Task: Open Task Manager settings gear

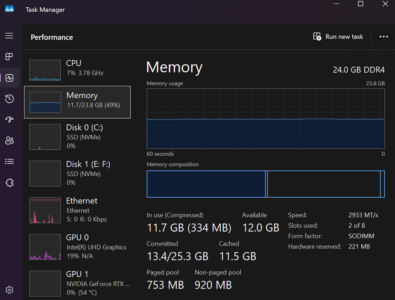Action: tap(10, 290)
